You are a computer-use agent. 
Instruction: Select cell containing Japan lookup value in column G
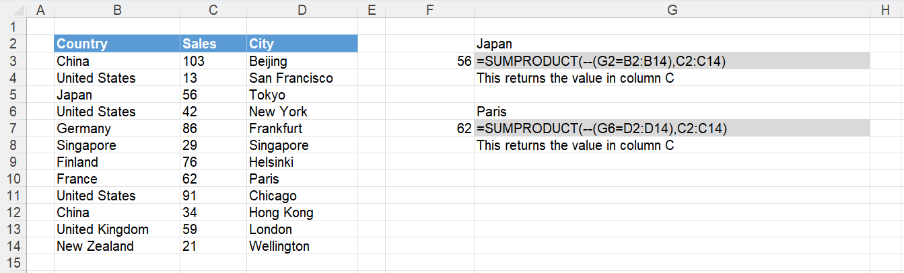pos(672,44)
